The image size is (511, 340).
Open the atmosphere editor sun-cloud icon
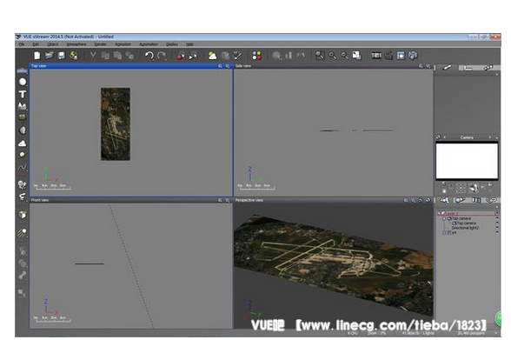[212, 56]
